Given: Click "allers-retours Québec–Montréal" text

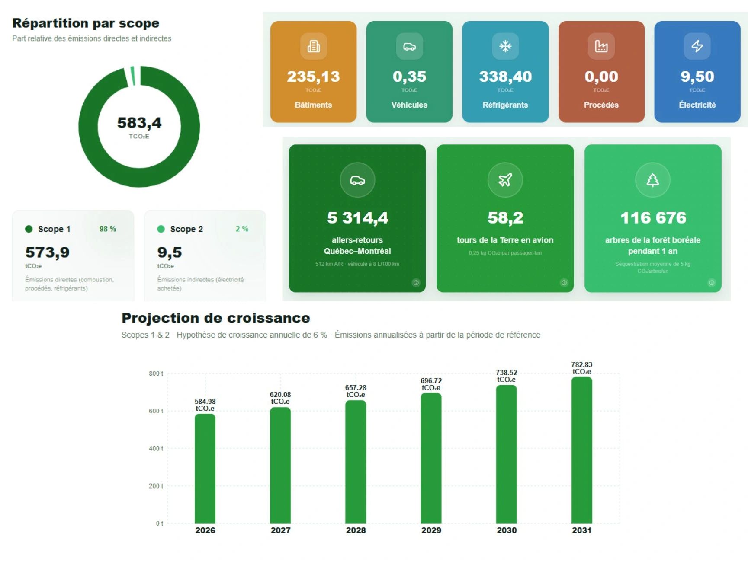Looking at the screenshot, I should [357, 246].
